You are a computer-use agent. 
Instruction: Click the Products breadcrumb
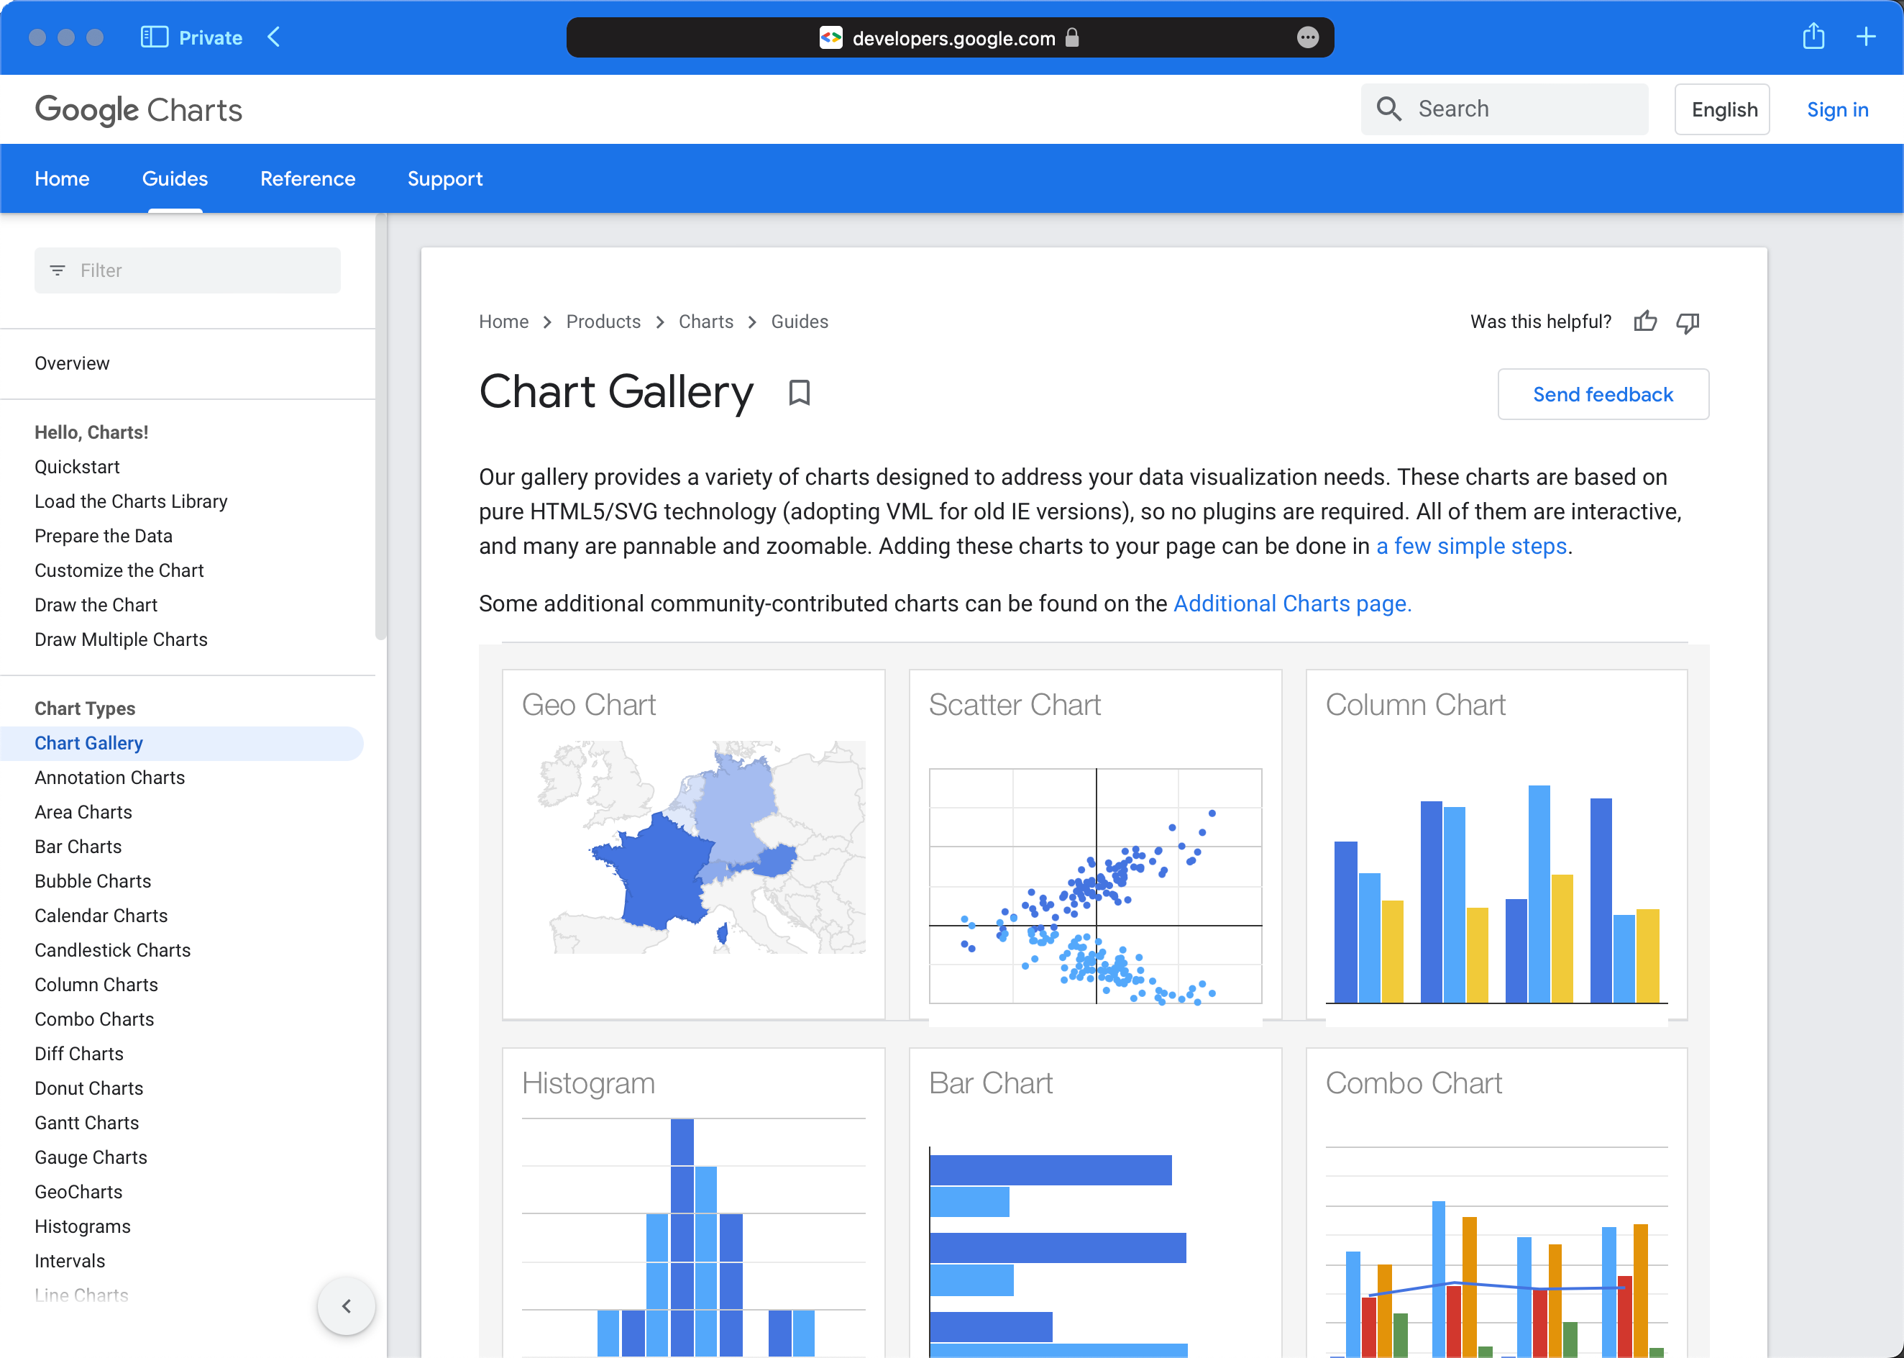click(x=603, y=322)
